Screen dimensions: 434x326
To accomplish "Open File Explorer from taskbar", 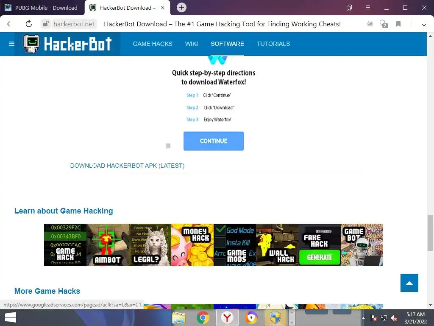I will click(x=179, y=318).
